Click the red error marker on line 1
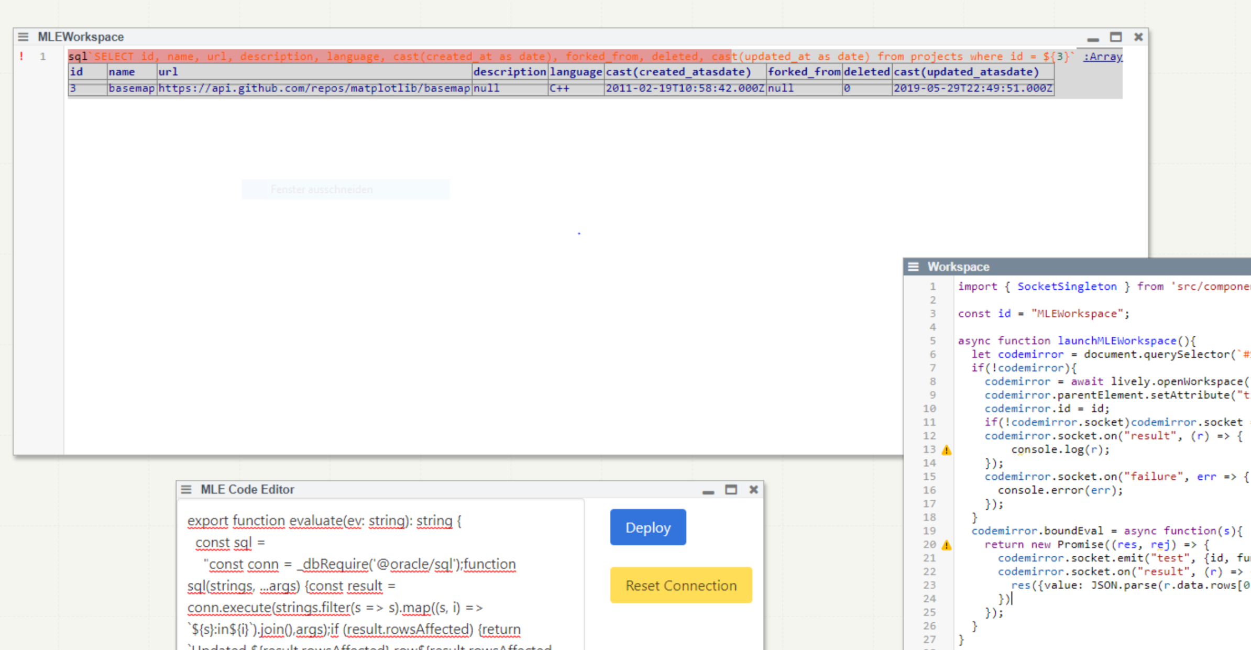The image size is (1251, 650). (x=21, y=56)
